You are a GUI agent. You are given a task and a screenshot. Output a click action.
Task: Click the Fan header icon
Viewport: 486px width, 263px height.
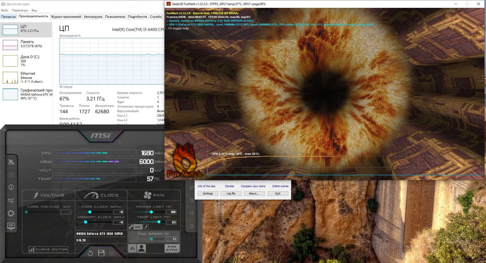pyautogui.click(x=148, y=195)
